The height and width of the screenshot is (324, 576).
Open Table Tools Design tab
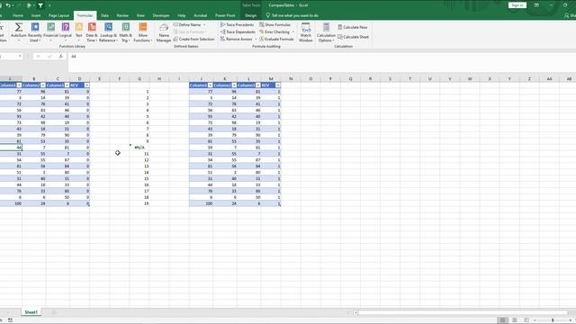tap(250, 15)
